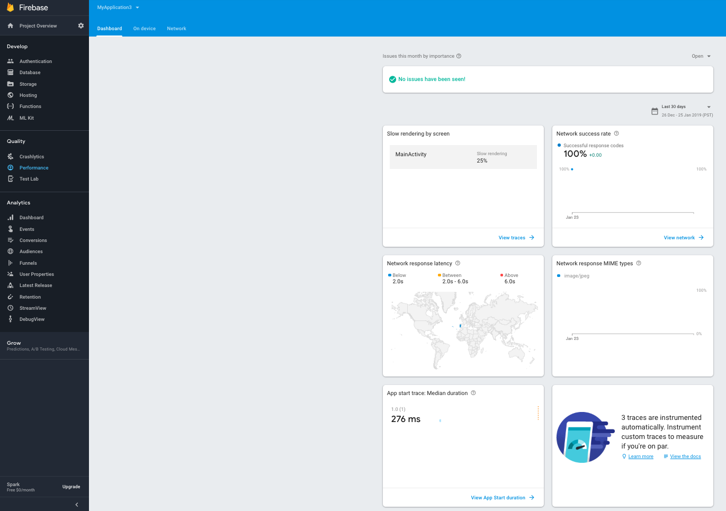Open the DebugView analytics tool
This screenshot has width=726, height=511.
pyautogui.click(x=32, y=319)
